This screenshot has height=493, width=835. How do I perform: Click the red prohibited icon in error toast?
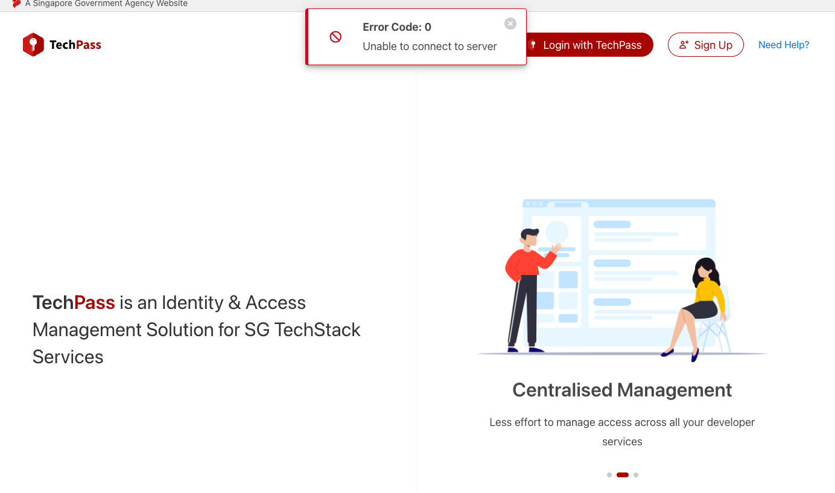[335, 37]
